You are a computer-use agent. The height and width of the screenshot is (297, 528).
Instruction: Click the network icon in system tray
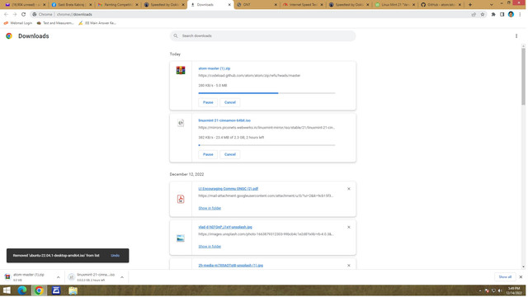pos(493,290)
